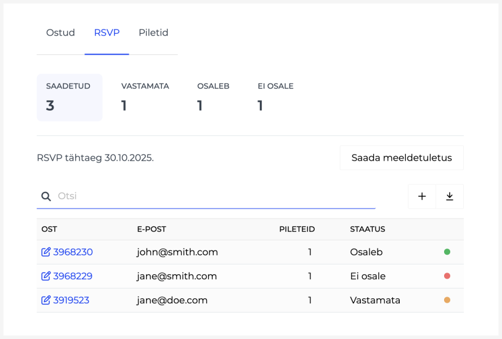The width and height of the screenshot is (502, 339).
Task: Click edit icon beside order 3968230
Action: (46, 252)
